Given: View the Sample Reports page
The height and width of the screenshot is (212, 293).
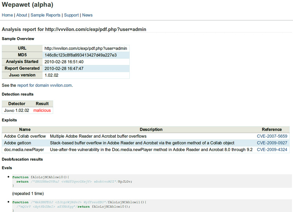Looking at the screenshot, I should tap(45, 15).
